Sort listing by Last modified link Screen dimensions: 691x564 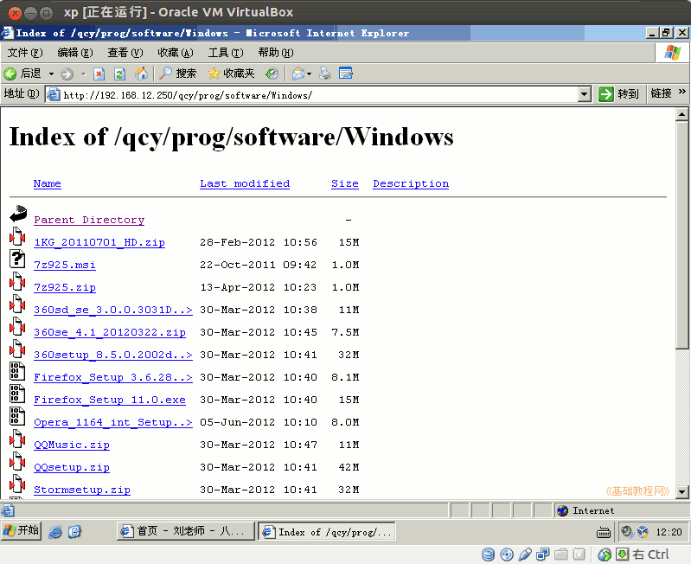245,183
